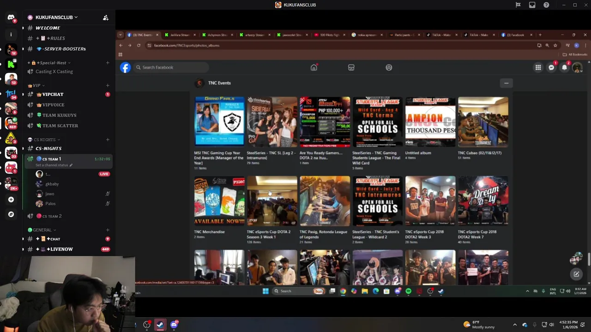Screen dimensions: 591x332
Task: Reload the Facebook page in shared browser
Action: point(139,45)
